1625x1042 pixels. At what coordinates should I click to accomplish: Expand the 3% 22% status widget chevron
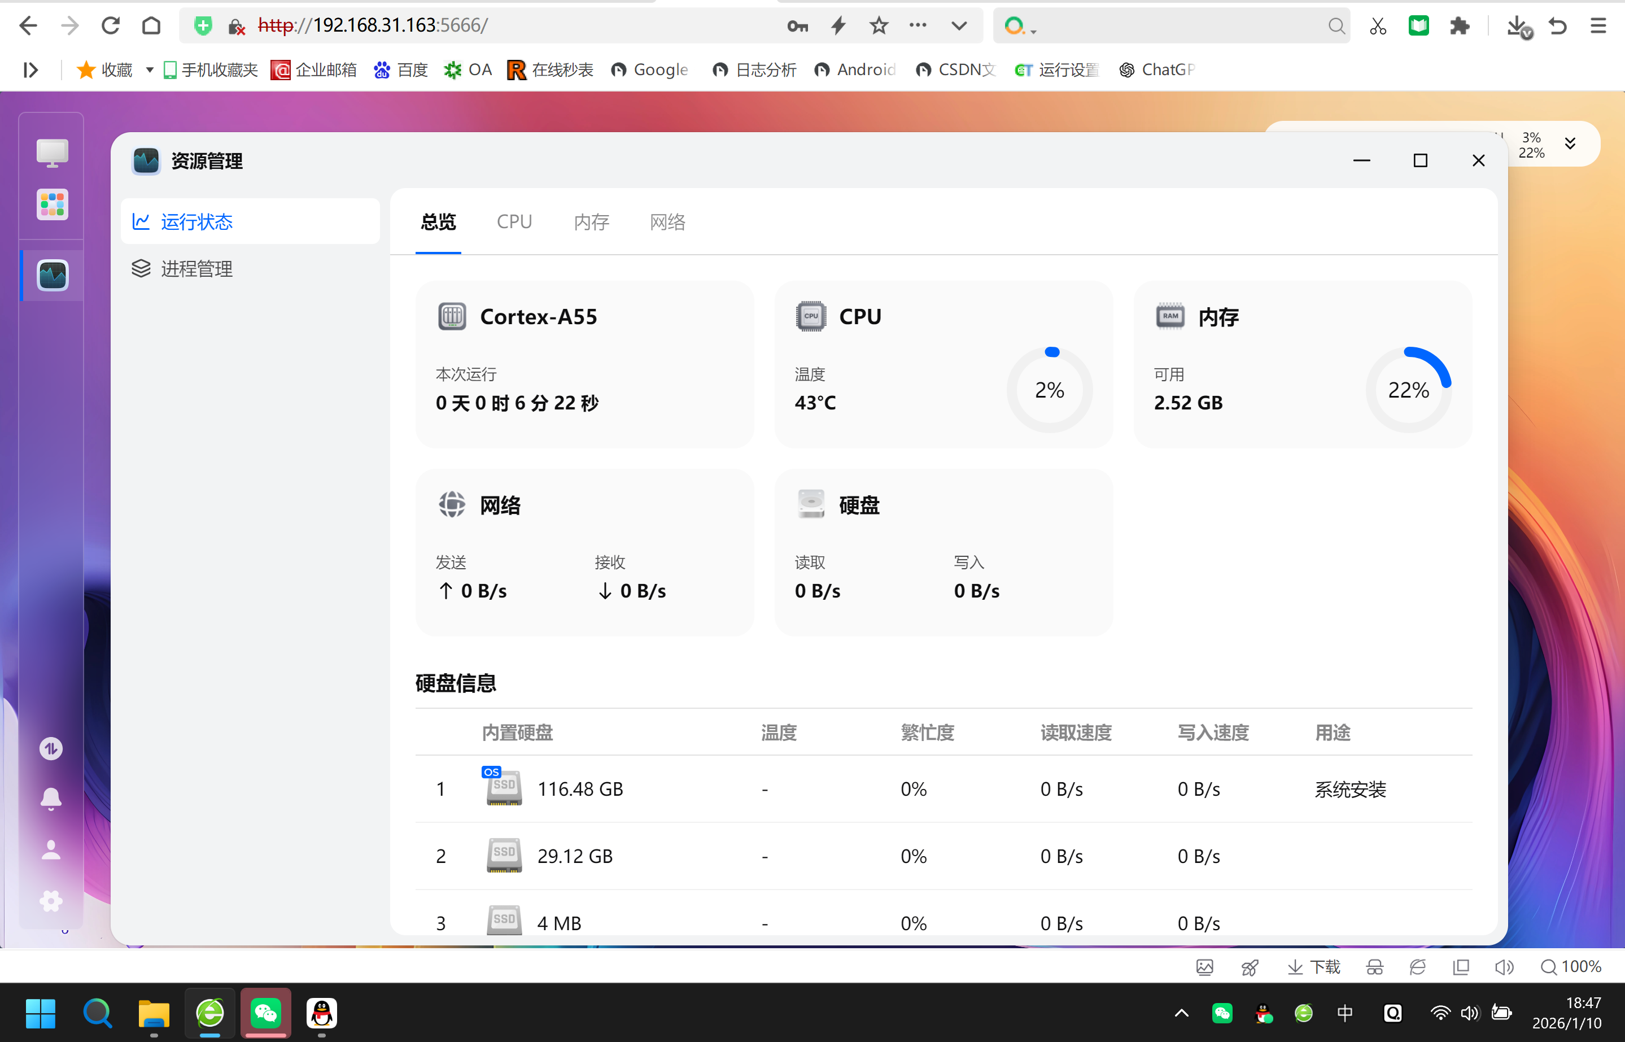click(1570, 143)
